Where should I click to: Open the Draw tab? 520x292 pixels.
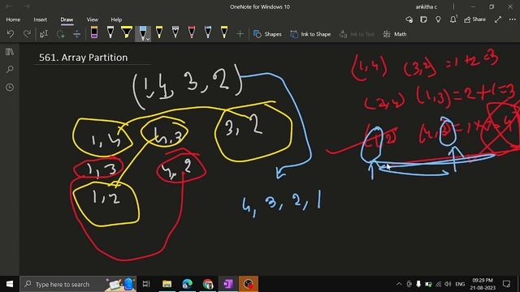pyautogui.click(x=67, y=19)
